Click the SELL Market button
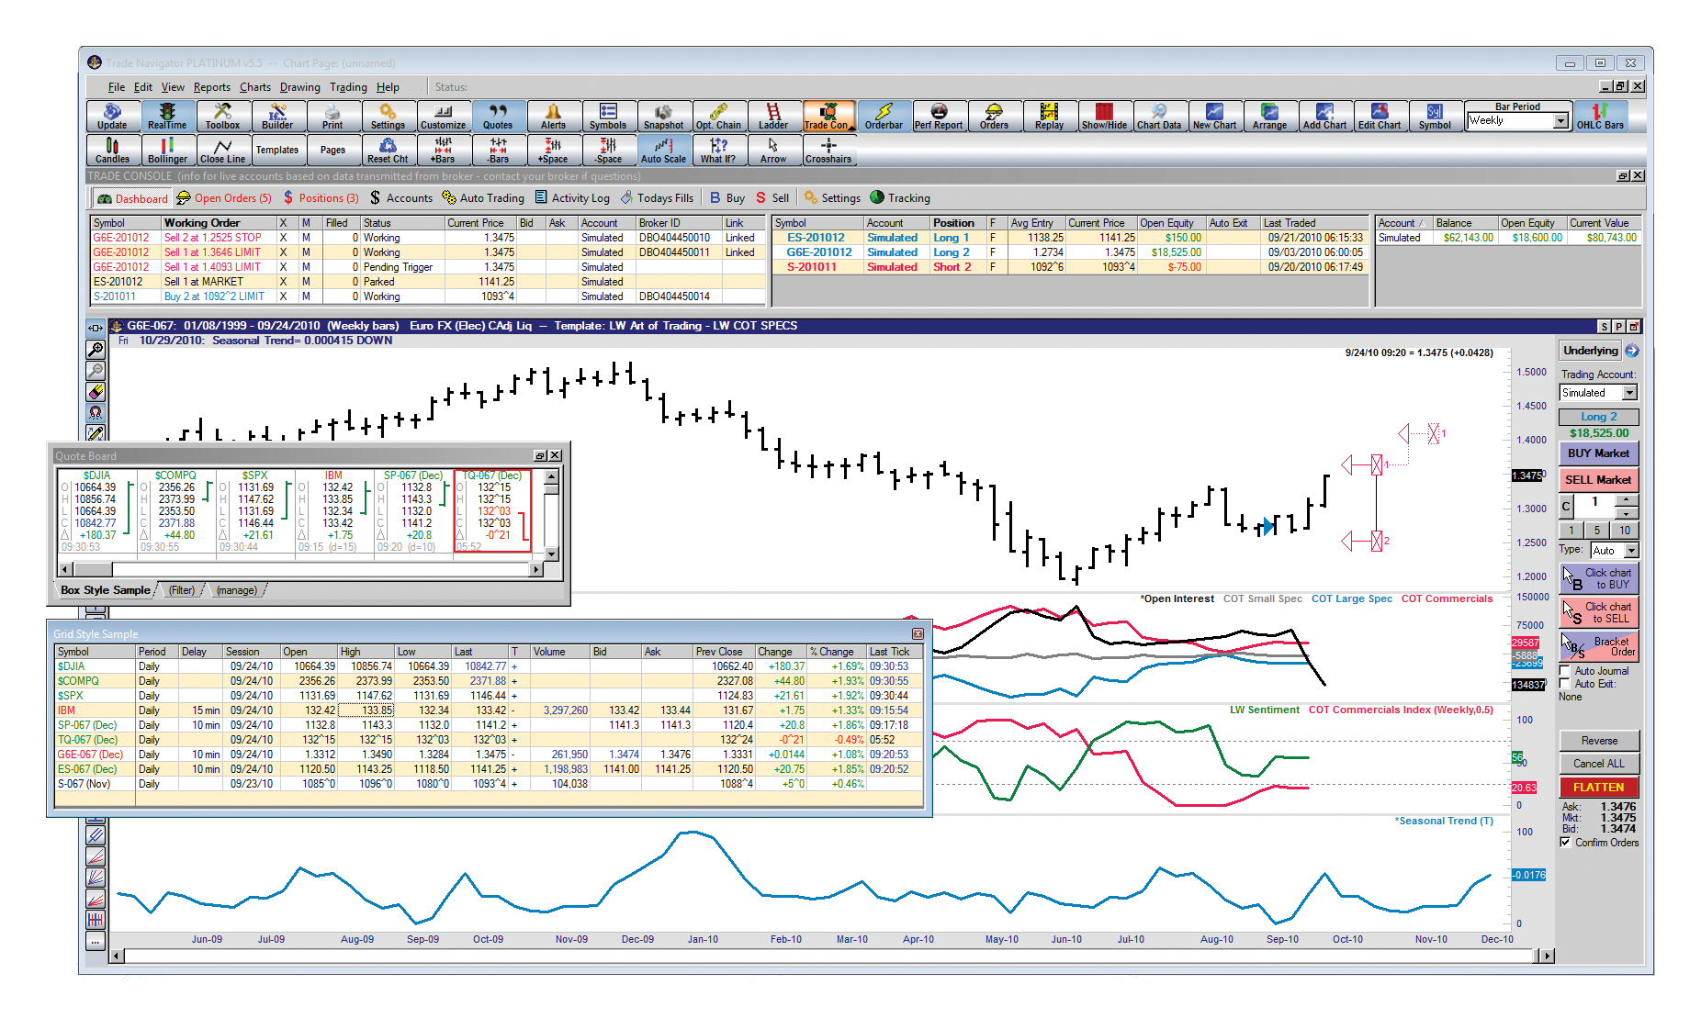Viewport: 1701px width, 1029px height. click(x=1598, y=479)
